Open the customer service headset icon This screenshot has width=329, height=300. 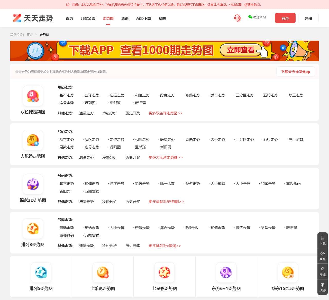[237, 18]
